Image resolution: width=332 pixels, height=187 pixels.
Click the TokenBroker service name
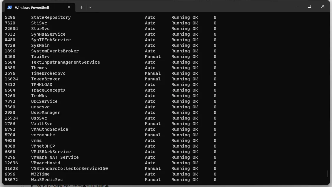[x=46, y=79]
